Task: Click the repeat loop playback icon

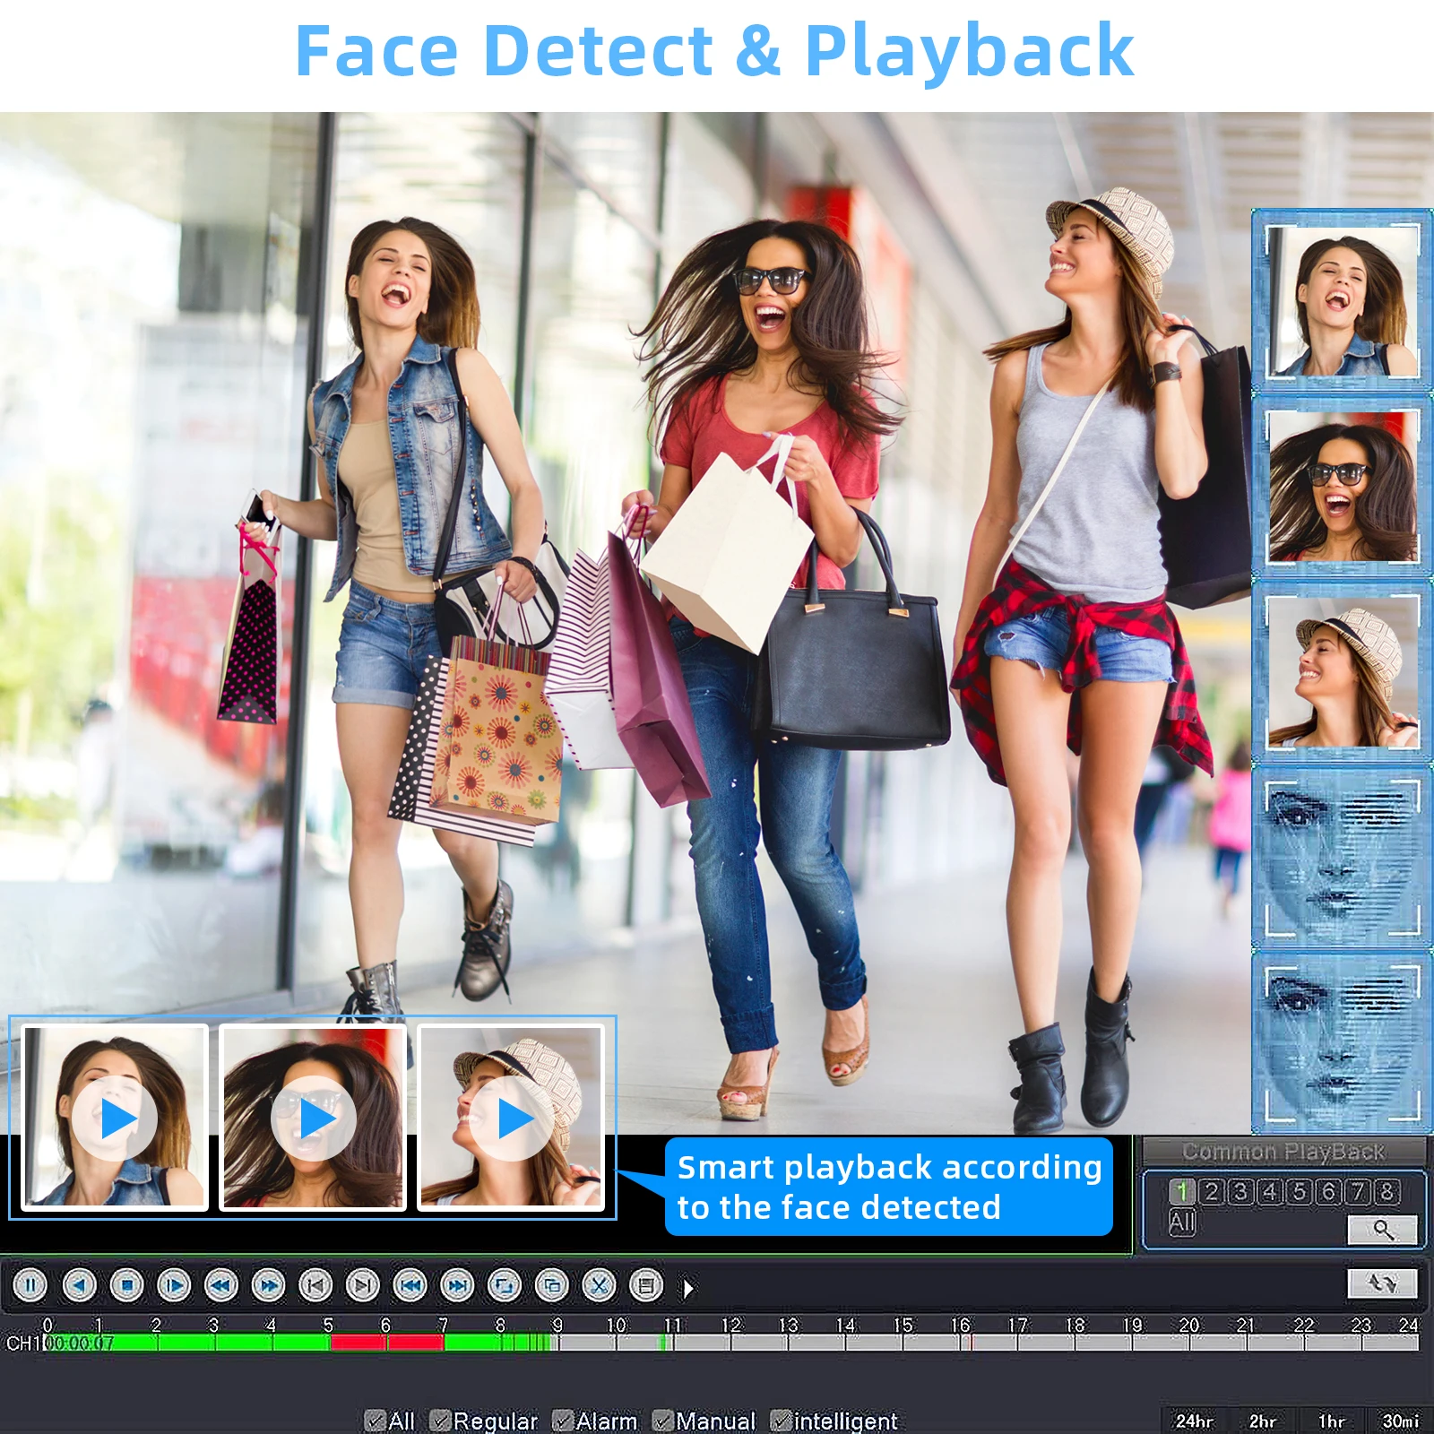Action: coord(505,1286)
